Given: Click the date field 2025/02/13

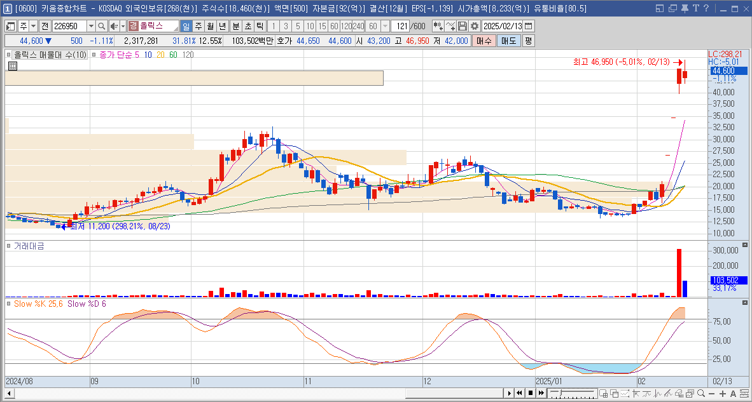Looking at the screenshot, I should tap(503, 26).
